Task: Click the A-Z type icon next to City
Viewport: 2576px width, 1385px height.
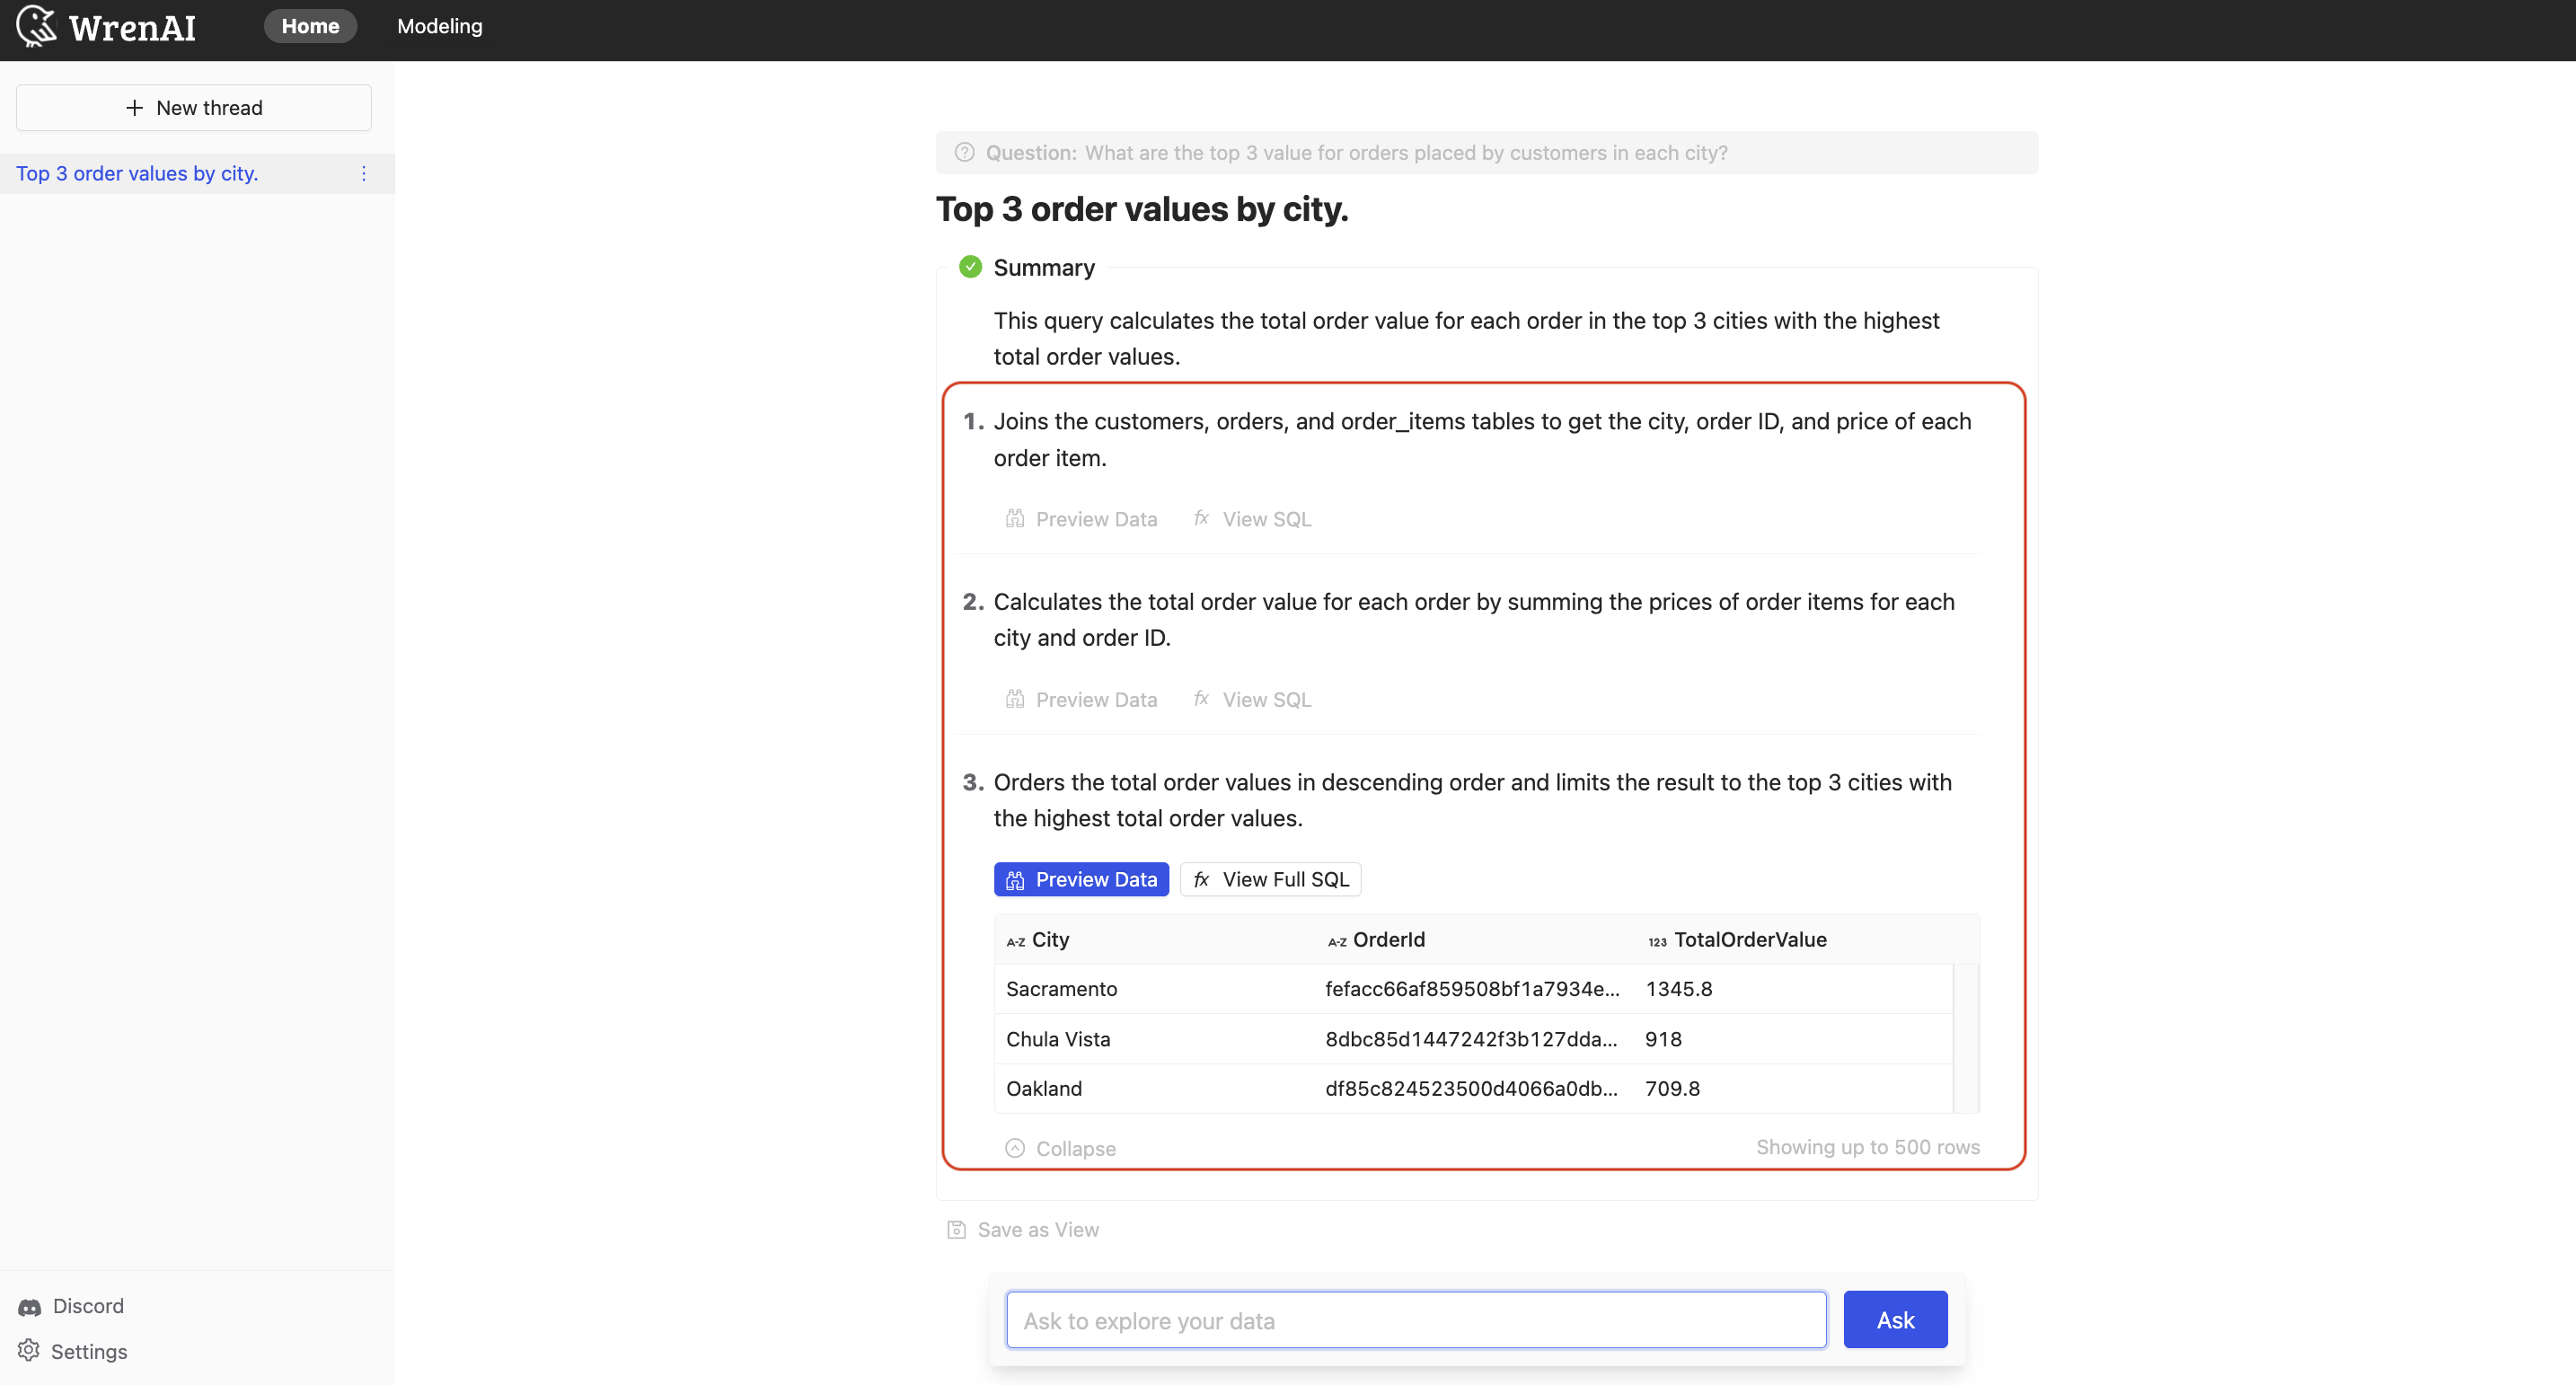Action: tap(1016, 941)
